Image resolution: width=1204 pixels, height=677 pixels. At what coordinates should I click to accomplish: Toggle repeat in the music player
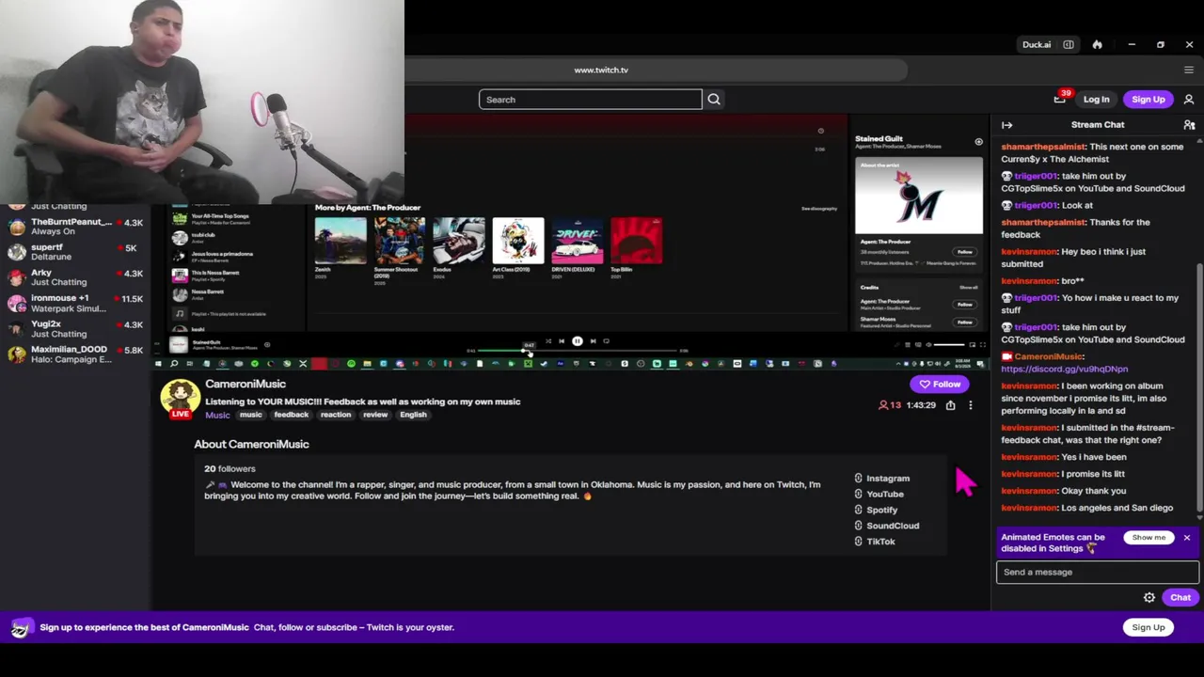pos(607,341)
